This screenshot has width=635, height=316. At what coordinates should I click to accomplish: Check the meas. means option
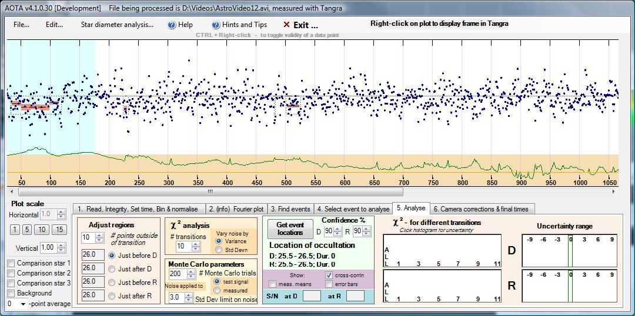coord(273,284)
